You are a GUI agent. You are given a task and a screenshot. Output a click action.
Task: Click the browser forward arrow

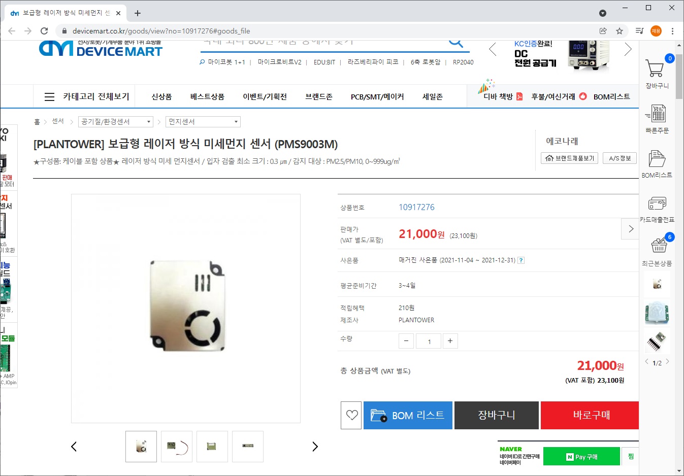coord(28,31)
